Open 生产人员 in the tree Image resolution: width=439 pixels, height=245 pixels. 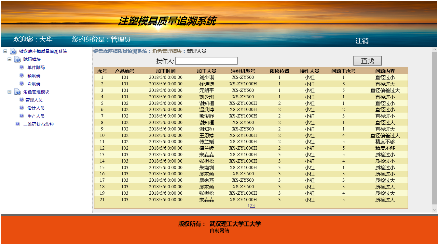36,116
